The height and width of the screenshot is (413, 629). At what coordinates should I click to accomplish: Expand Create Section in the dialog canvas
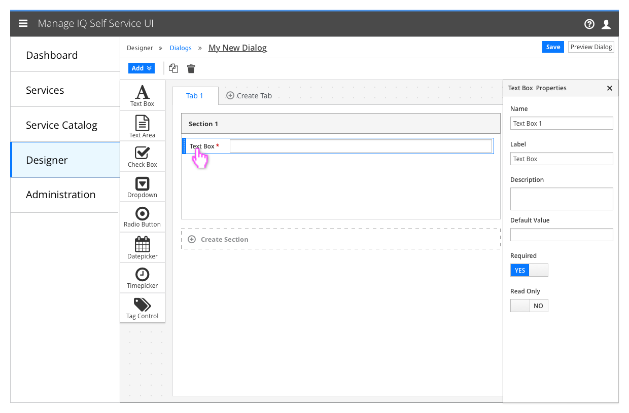click(x=218, y=239)
